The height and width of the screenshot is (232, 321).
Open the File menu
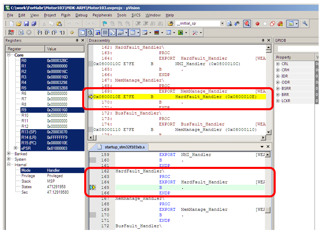10,15
